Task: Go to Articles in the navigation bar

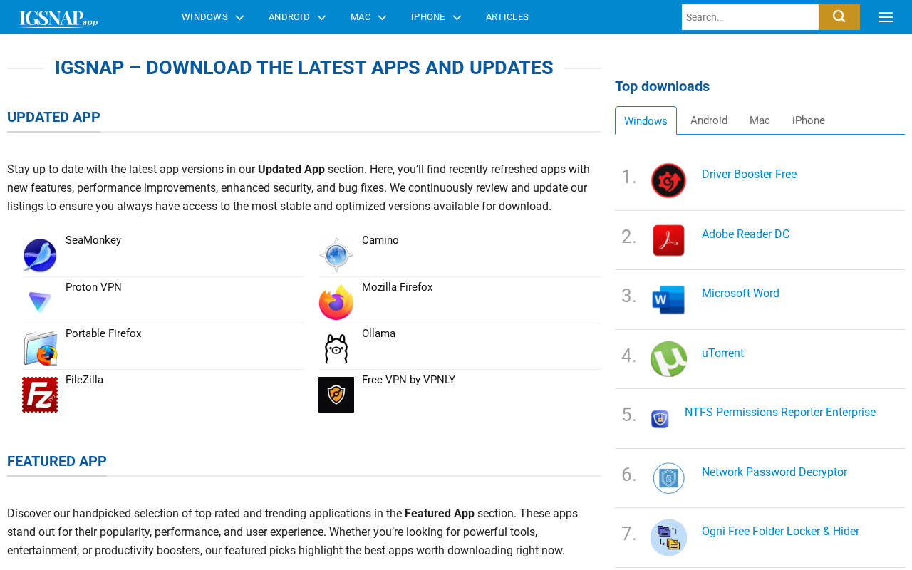Action: coord(507,17)
